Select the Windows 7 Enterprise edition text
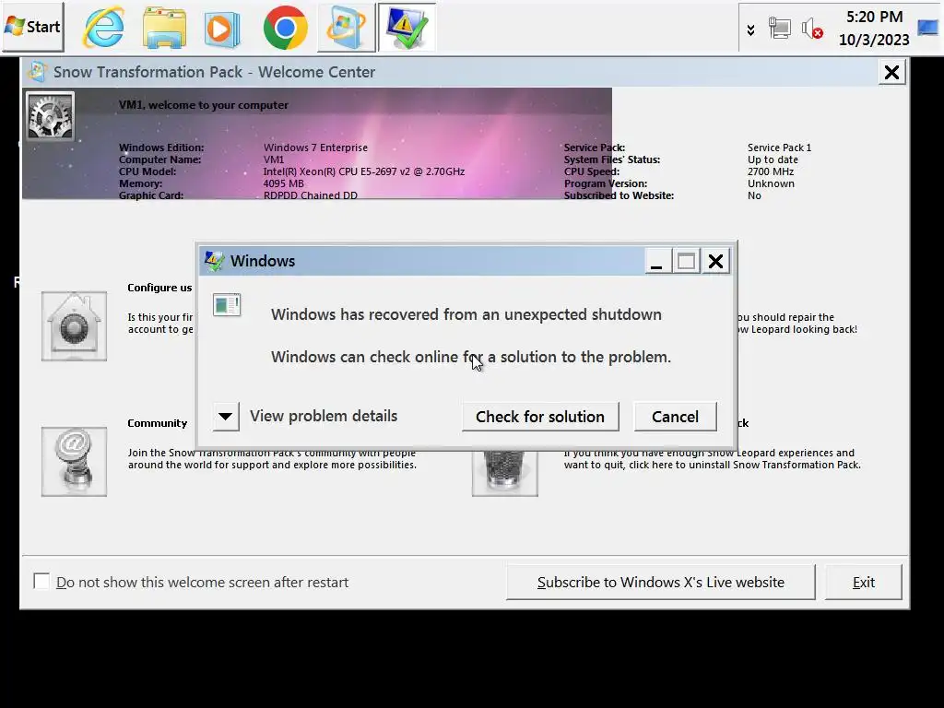944x708 pixels. [x=315, y=147]
